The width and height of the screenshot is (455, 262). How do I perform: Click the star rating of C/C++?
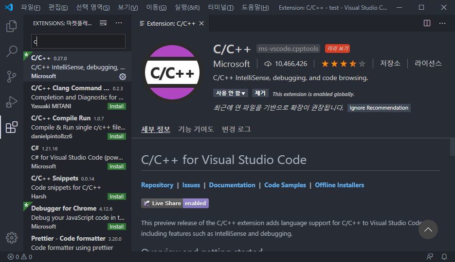point(343,64)
